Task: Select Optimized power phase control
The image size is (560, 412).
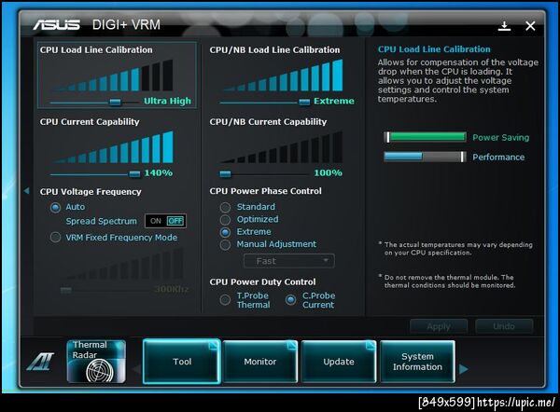Action: click(x=225, y=220)
